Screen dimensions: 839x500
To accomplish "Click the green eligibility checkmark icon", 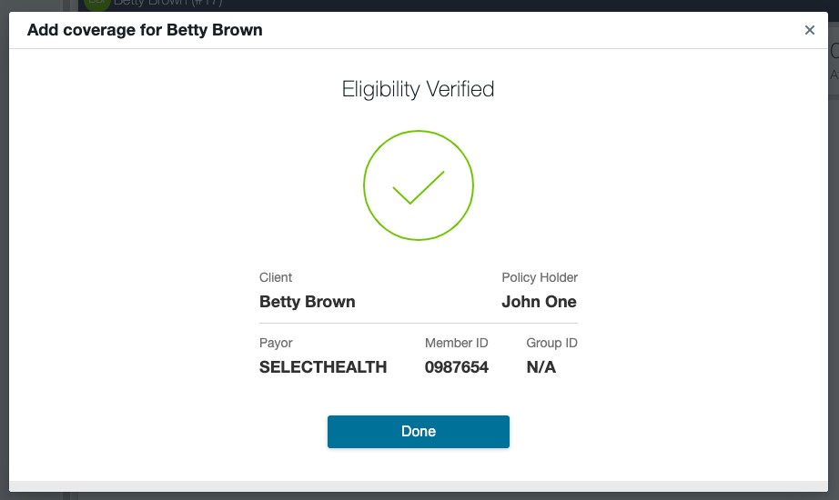I will tap(418, 187).
